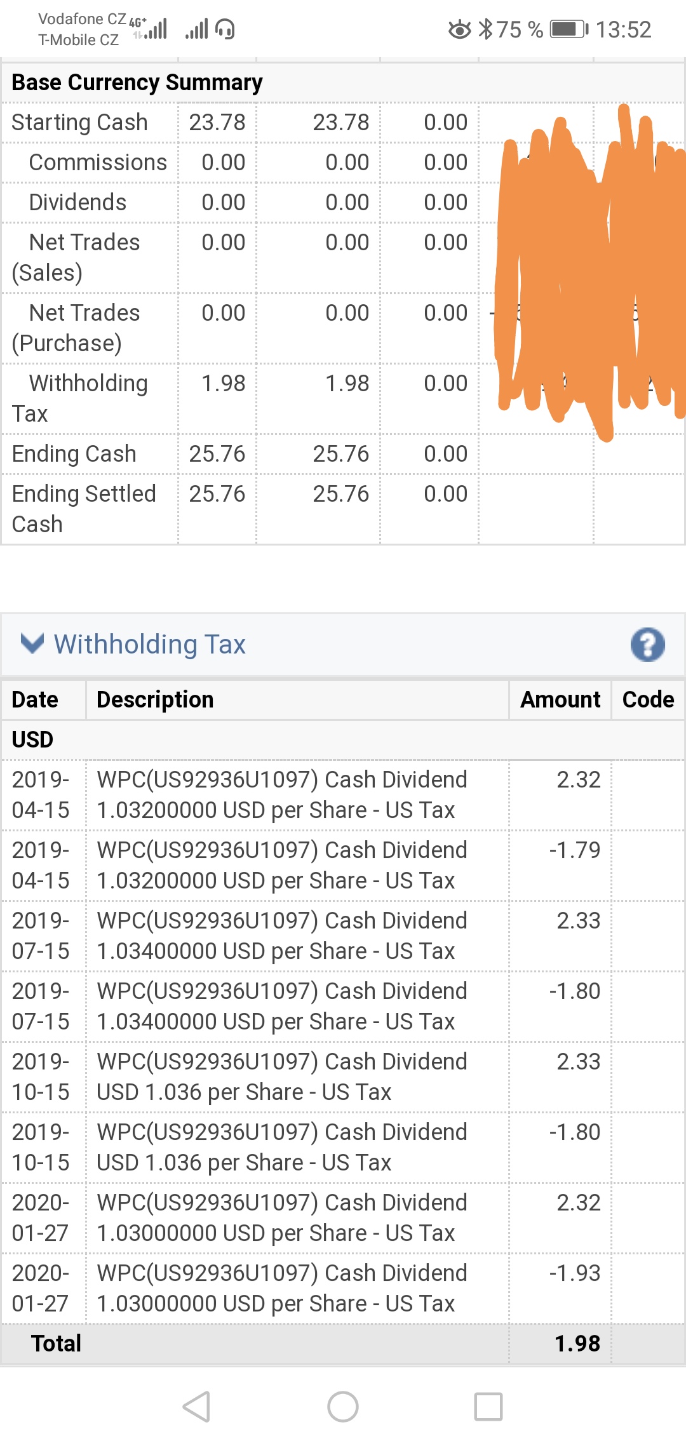Click the Amount column header

(x=560, y=699)
